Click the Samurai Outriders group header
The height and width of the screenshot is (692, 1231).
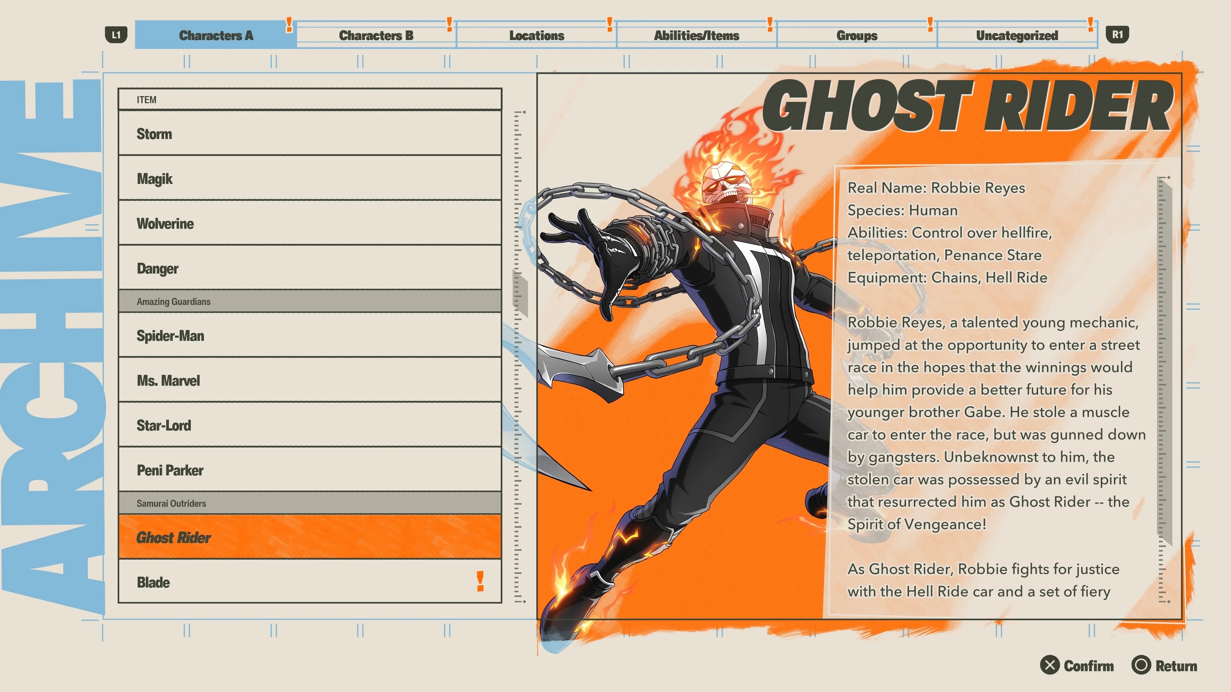tap(310, 503)
